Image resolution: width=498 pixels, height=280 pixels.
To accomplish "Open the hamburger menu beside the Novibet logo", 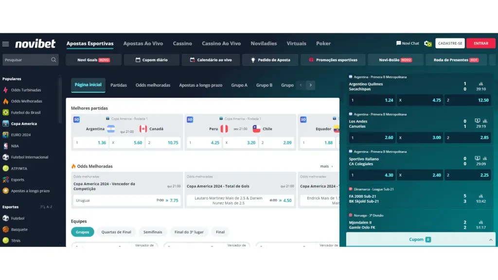I will tap(6, 44).
